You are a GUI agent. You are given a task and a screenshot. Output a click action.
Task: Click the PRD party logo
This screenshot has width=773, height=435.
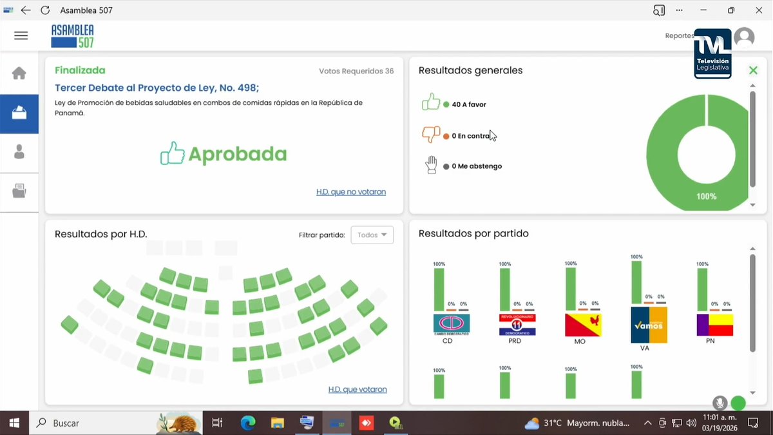(x=517, y=325)
